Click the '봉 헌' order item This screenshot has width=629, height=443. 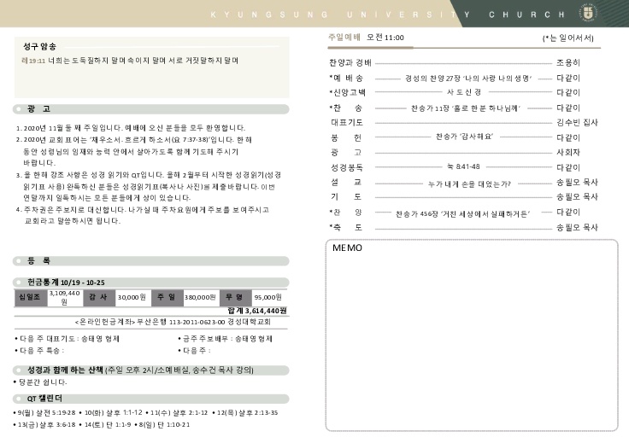point(346,137)
